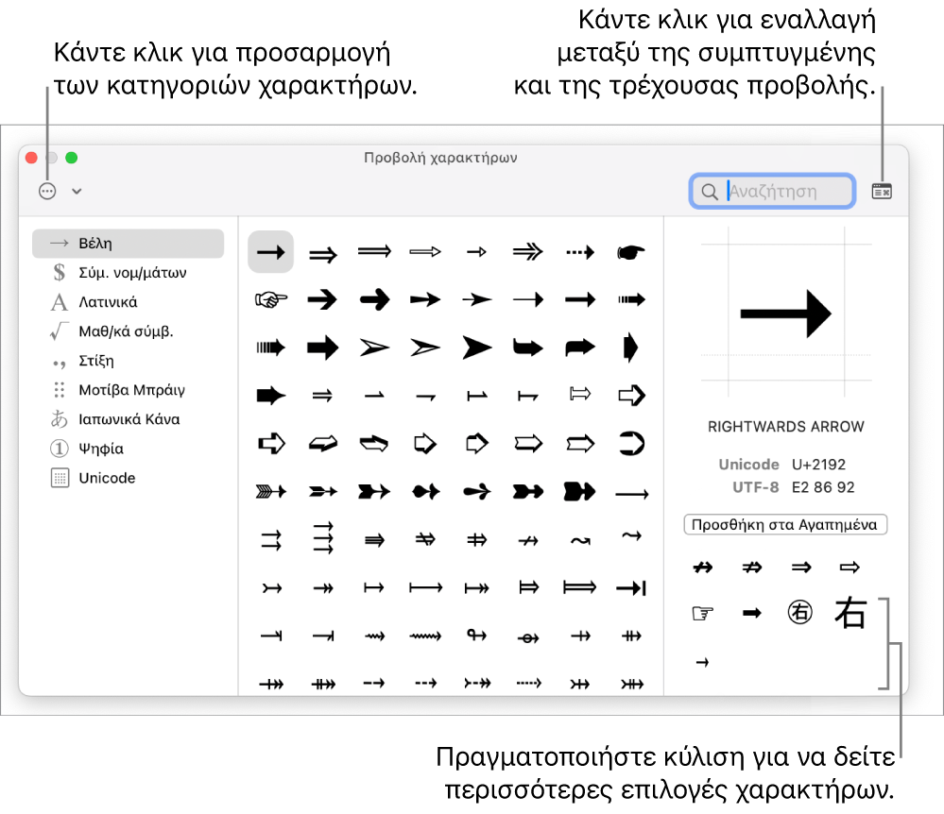The image size is (944, 814).
Task: Open the Μοτίβα Μπράιγ category
Action: tap(128, 390)
